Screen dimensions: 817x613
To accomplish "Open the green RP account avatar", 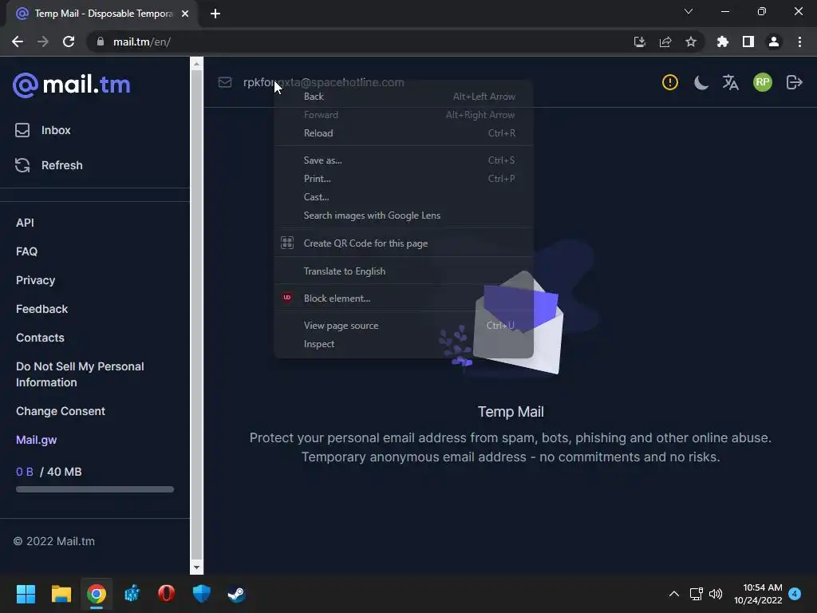I will coord(762,82).
